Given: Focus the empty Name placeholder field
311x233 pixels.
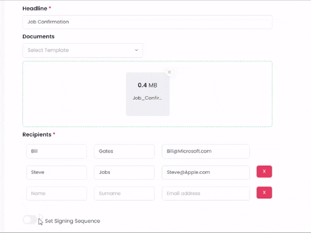Looking at the screenshot, I should [56, 193].
